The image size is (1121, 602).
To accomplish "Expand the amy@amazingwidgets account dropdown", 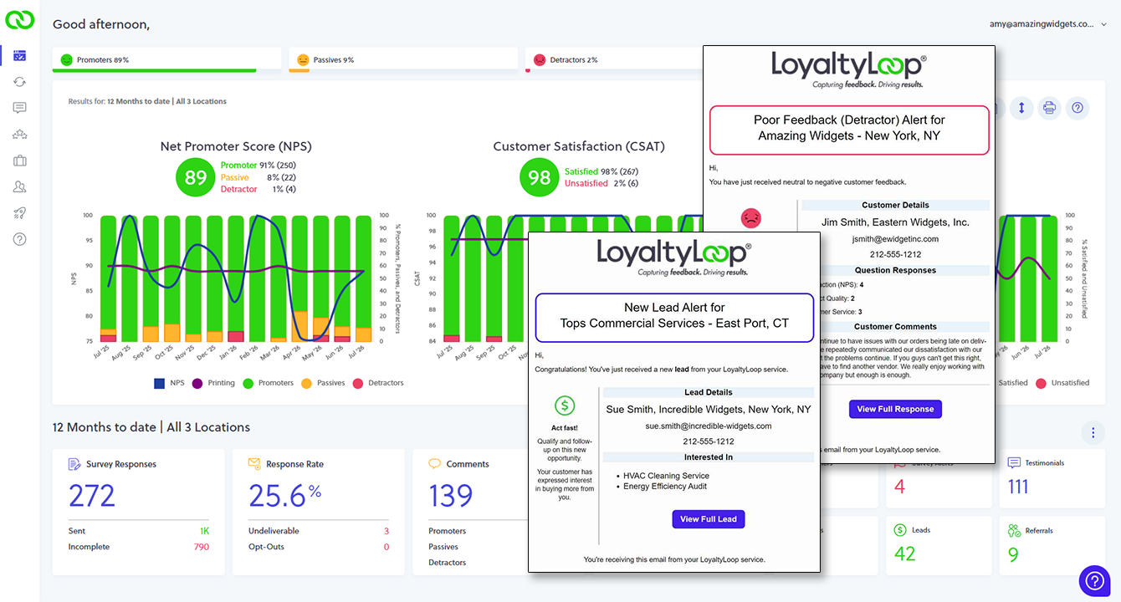I will click(1047, 24).
